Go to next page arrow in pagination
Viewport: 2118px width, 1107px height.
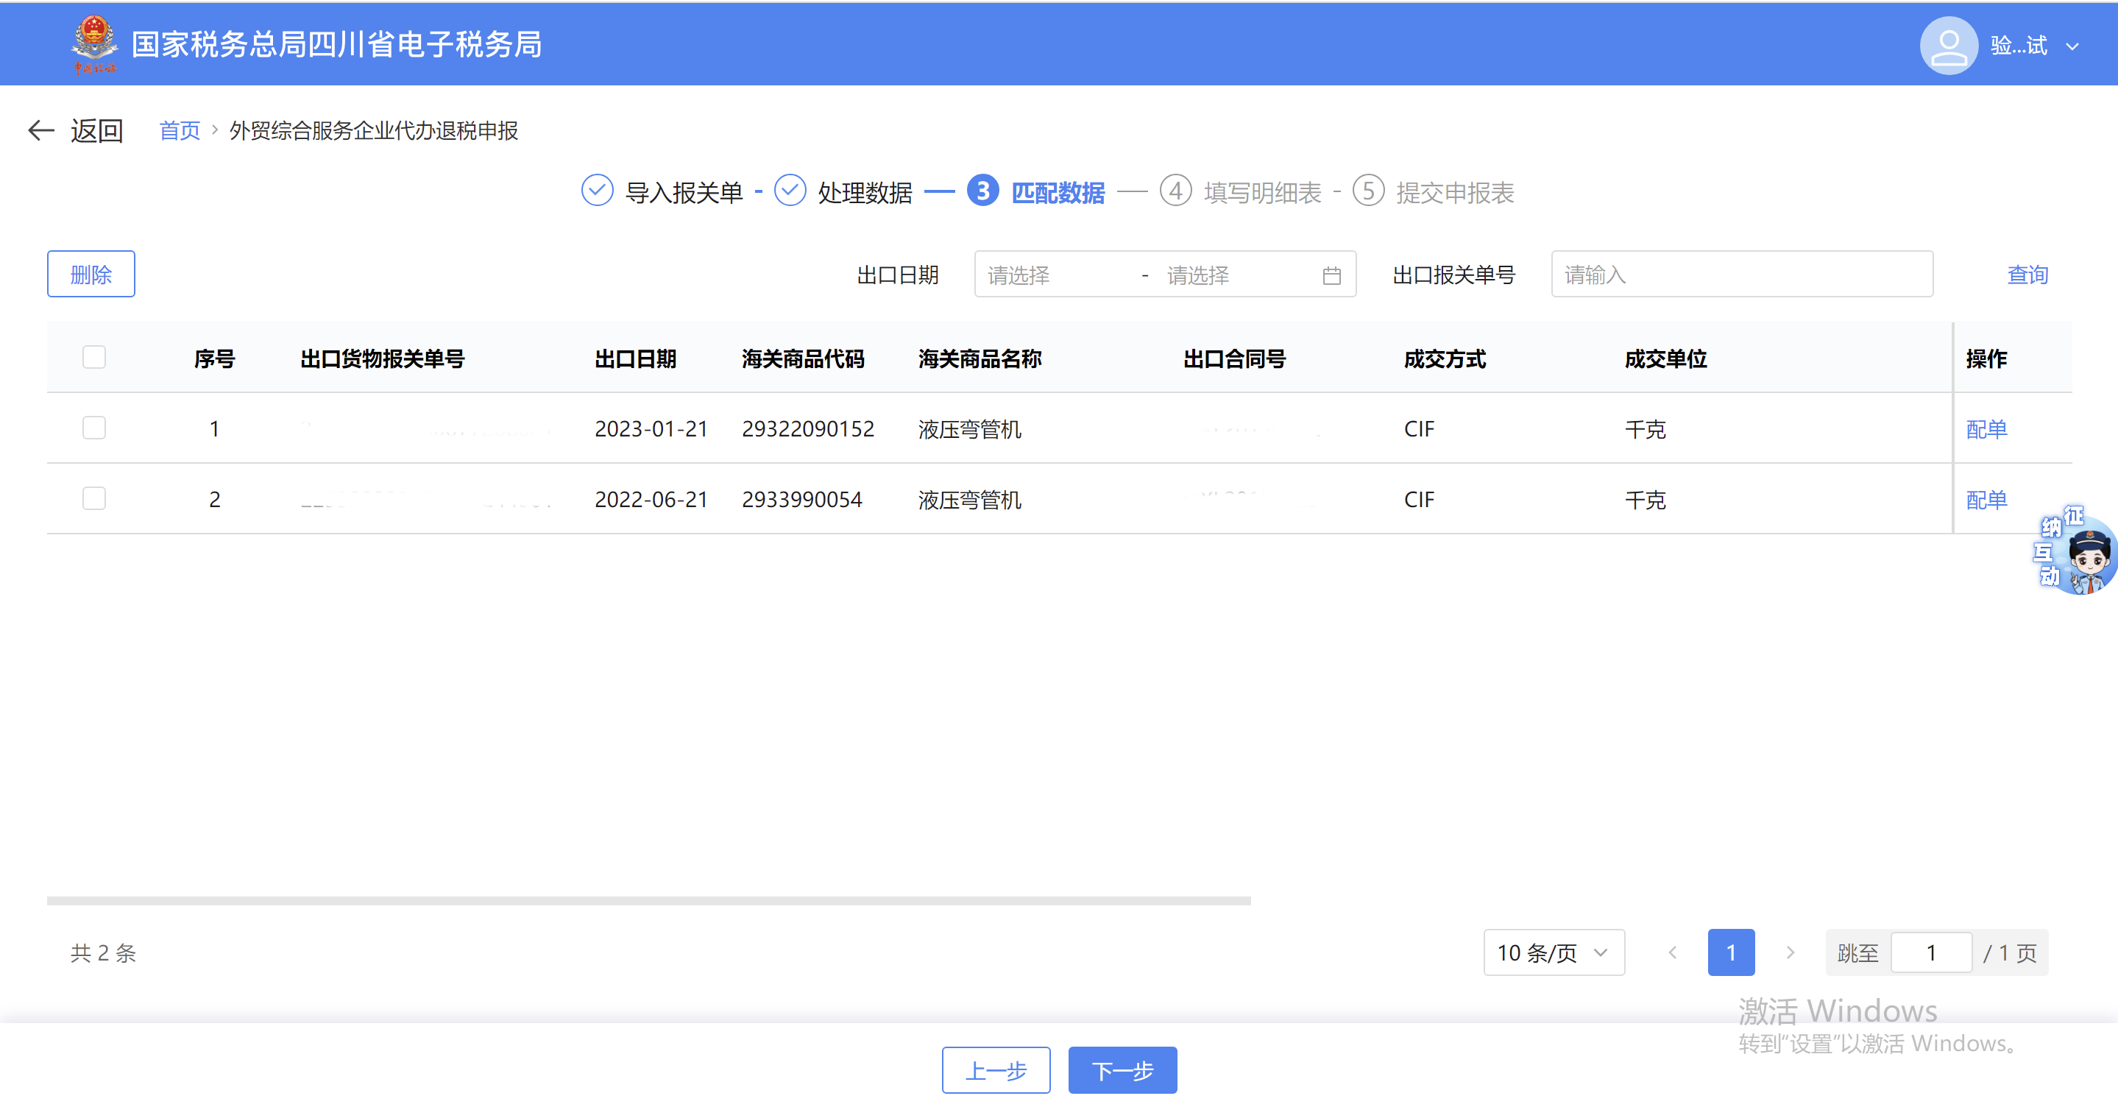point(1789,952)
